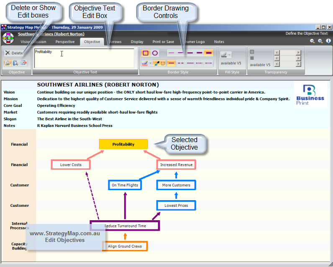Choose the fourth border line width

pos(199,53)
